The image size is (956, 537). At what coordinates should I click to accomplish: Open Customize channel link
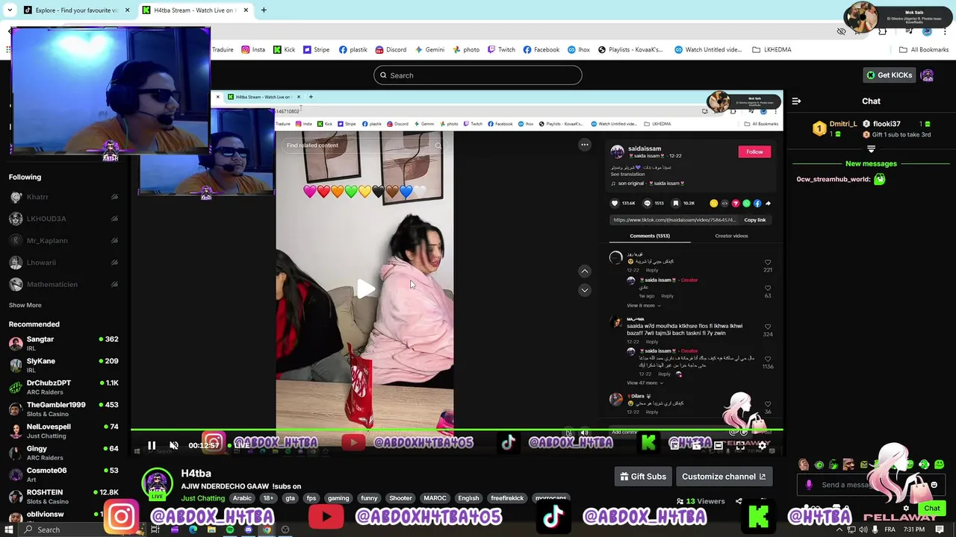point(724,477)
